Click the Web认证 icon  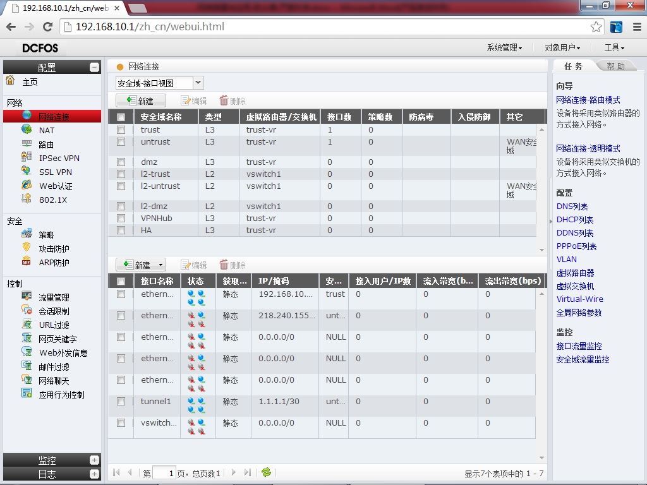click(x=27, y=185)
